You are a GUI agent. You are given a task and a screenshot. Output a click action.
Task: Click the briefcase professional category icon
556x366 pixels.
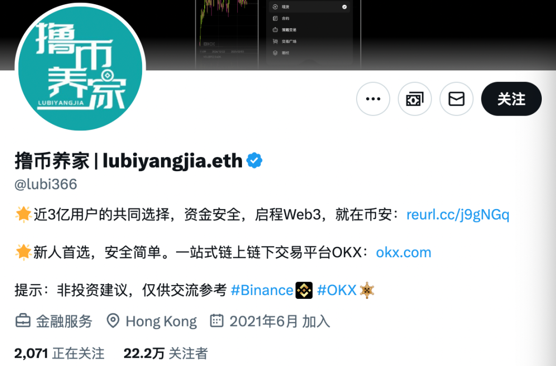(x=23, y=321)
